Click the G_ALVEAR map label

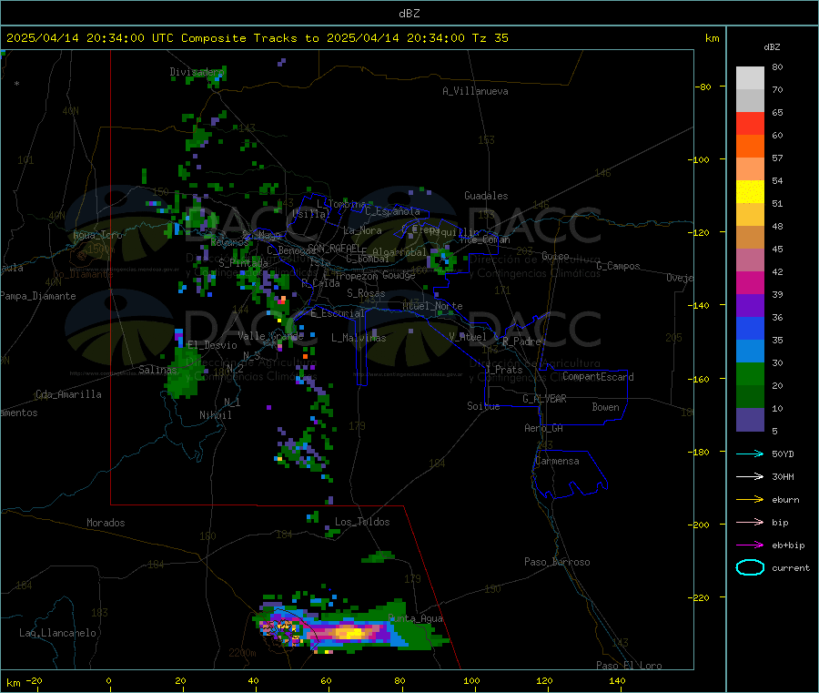544,399
